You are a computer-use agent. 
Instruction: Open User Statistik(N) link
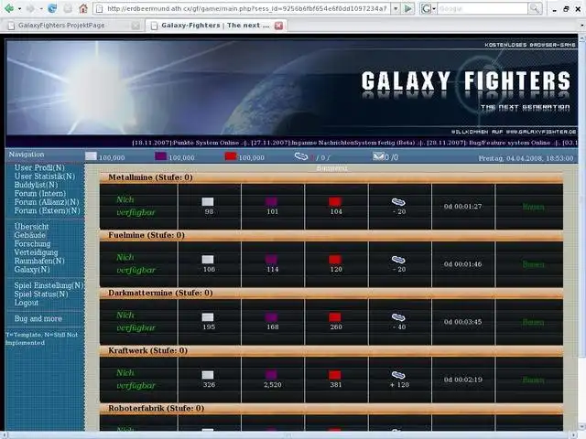[45, 177]
